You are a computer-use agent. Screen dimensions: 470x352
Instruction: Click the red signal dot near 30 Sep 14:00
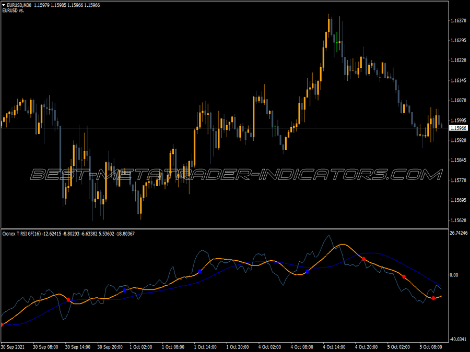pyautogui.click(x=68, y=300)
